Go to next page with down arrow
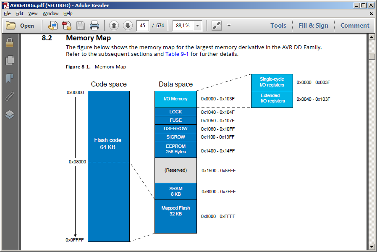Screen dimensions: 377x252 [128, 26]
